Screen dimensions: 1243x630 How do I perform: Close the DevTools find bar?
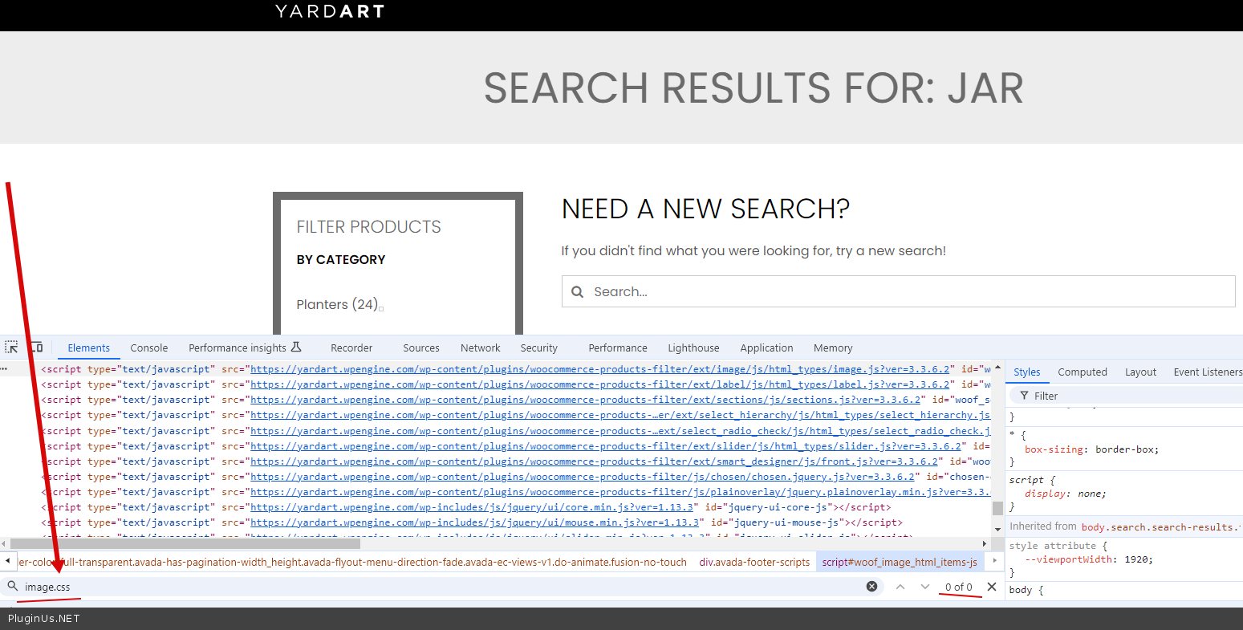[992, 587]
